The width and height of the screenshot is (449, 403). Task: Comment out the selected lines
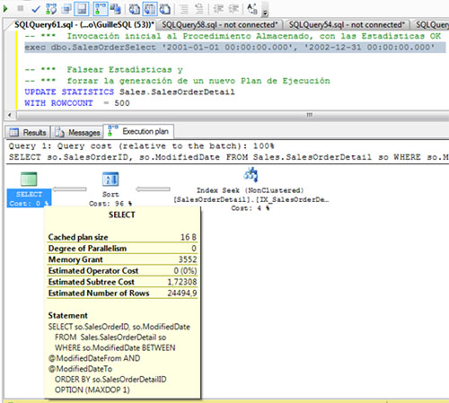[x=184, y=9]
